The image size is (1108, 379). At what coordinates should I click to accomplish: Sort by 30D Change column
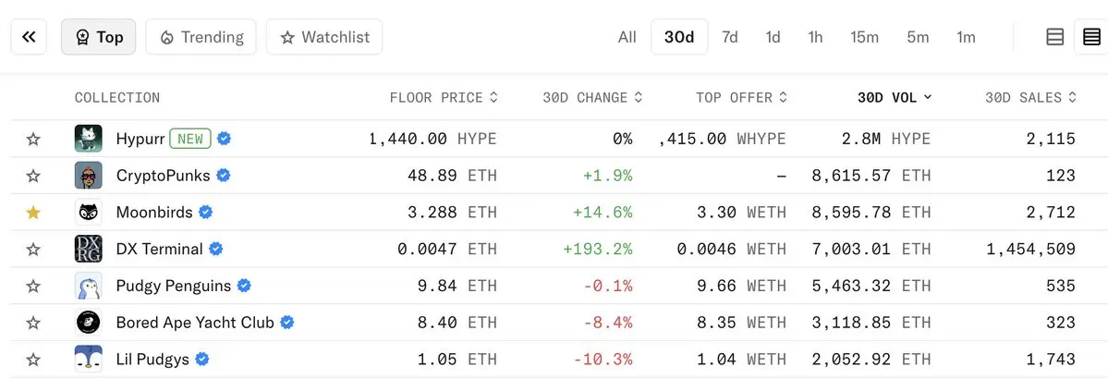[x=592, y=98]
